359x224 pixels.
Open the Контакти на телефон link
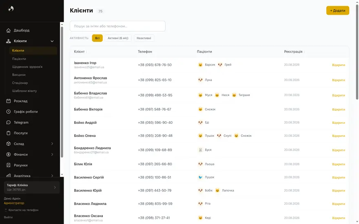[x=23, y=210]
